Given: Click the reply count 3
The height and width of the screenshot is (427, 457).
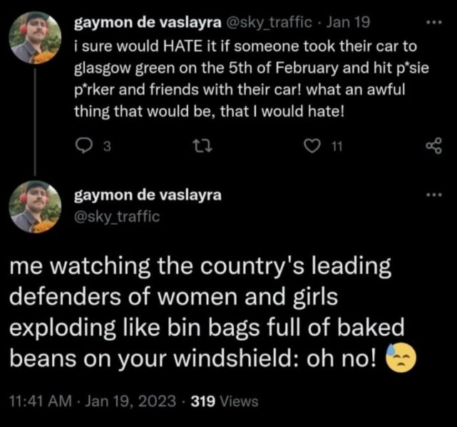Looking at the screenshot, I should pyautogui.click(x=106, y=147).
